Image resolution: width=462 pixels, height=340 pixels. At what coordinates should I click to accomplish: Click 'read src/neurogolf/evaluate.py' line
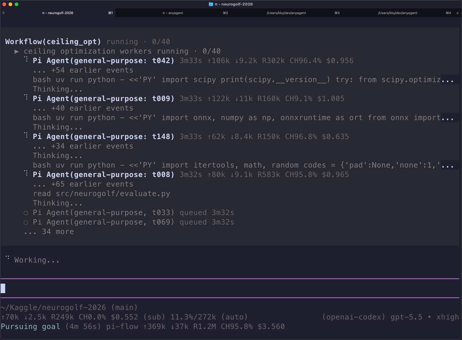point(102,194)
